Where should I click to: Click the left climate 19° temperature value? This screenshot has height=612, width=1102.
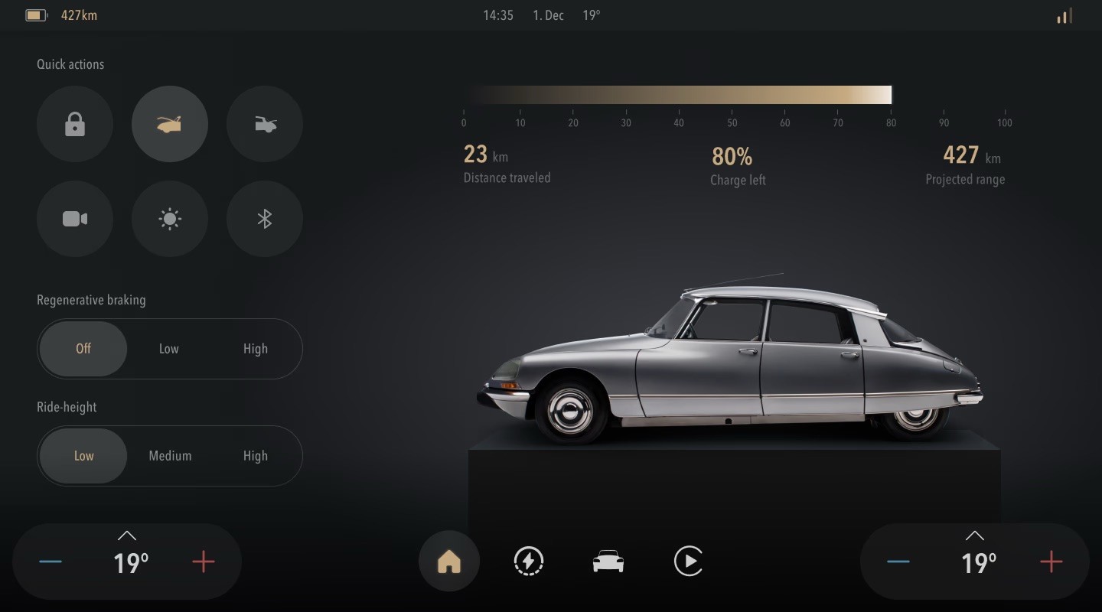(131, 564)
